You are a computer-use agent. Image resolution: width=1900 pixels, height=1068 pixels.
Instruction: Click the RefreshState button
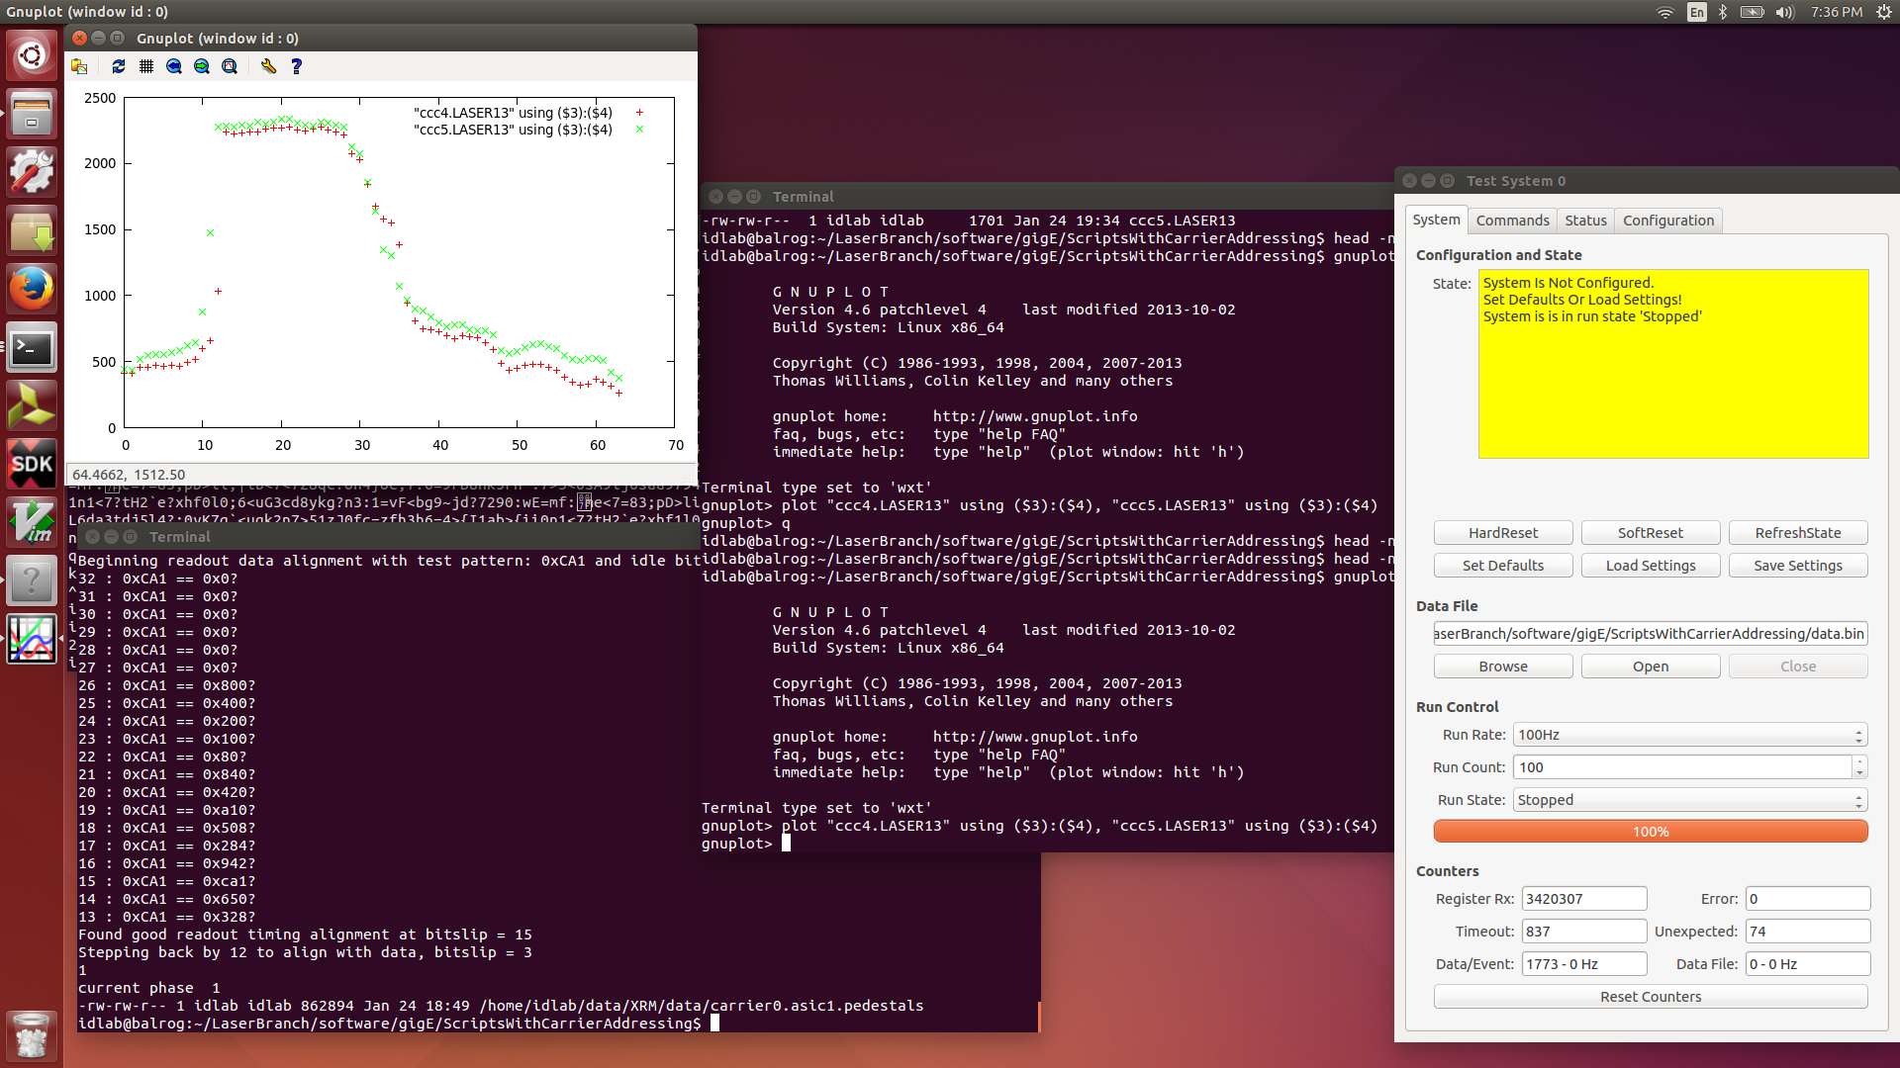1798,533
